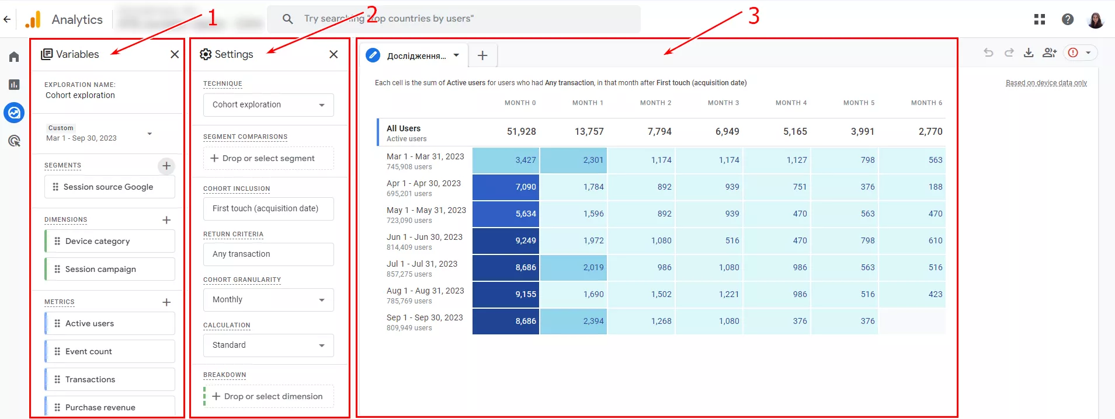Grab the Device category drag handle
Image resolution: width=1115 pixels, height=419 pixels.
point(57,241)
